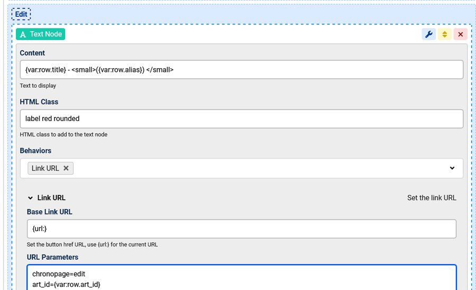
Task: Click the HTML Class label
Action: [39, 102]
